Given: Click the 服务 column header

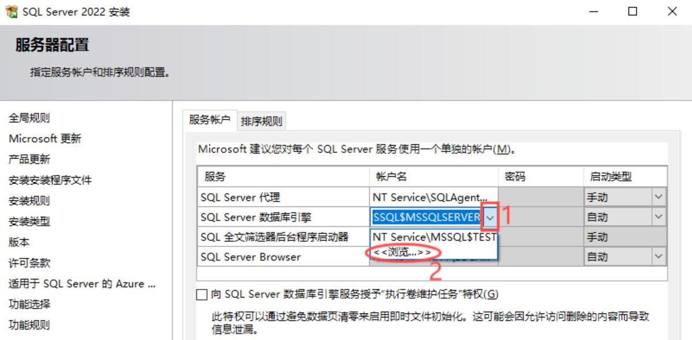Looking at the screenshot, I should coord(283,177).
